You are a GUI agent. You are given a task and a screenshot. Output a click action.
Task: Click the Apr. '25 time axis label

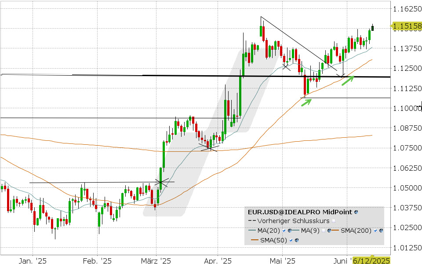coord(218,260)
